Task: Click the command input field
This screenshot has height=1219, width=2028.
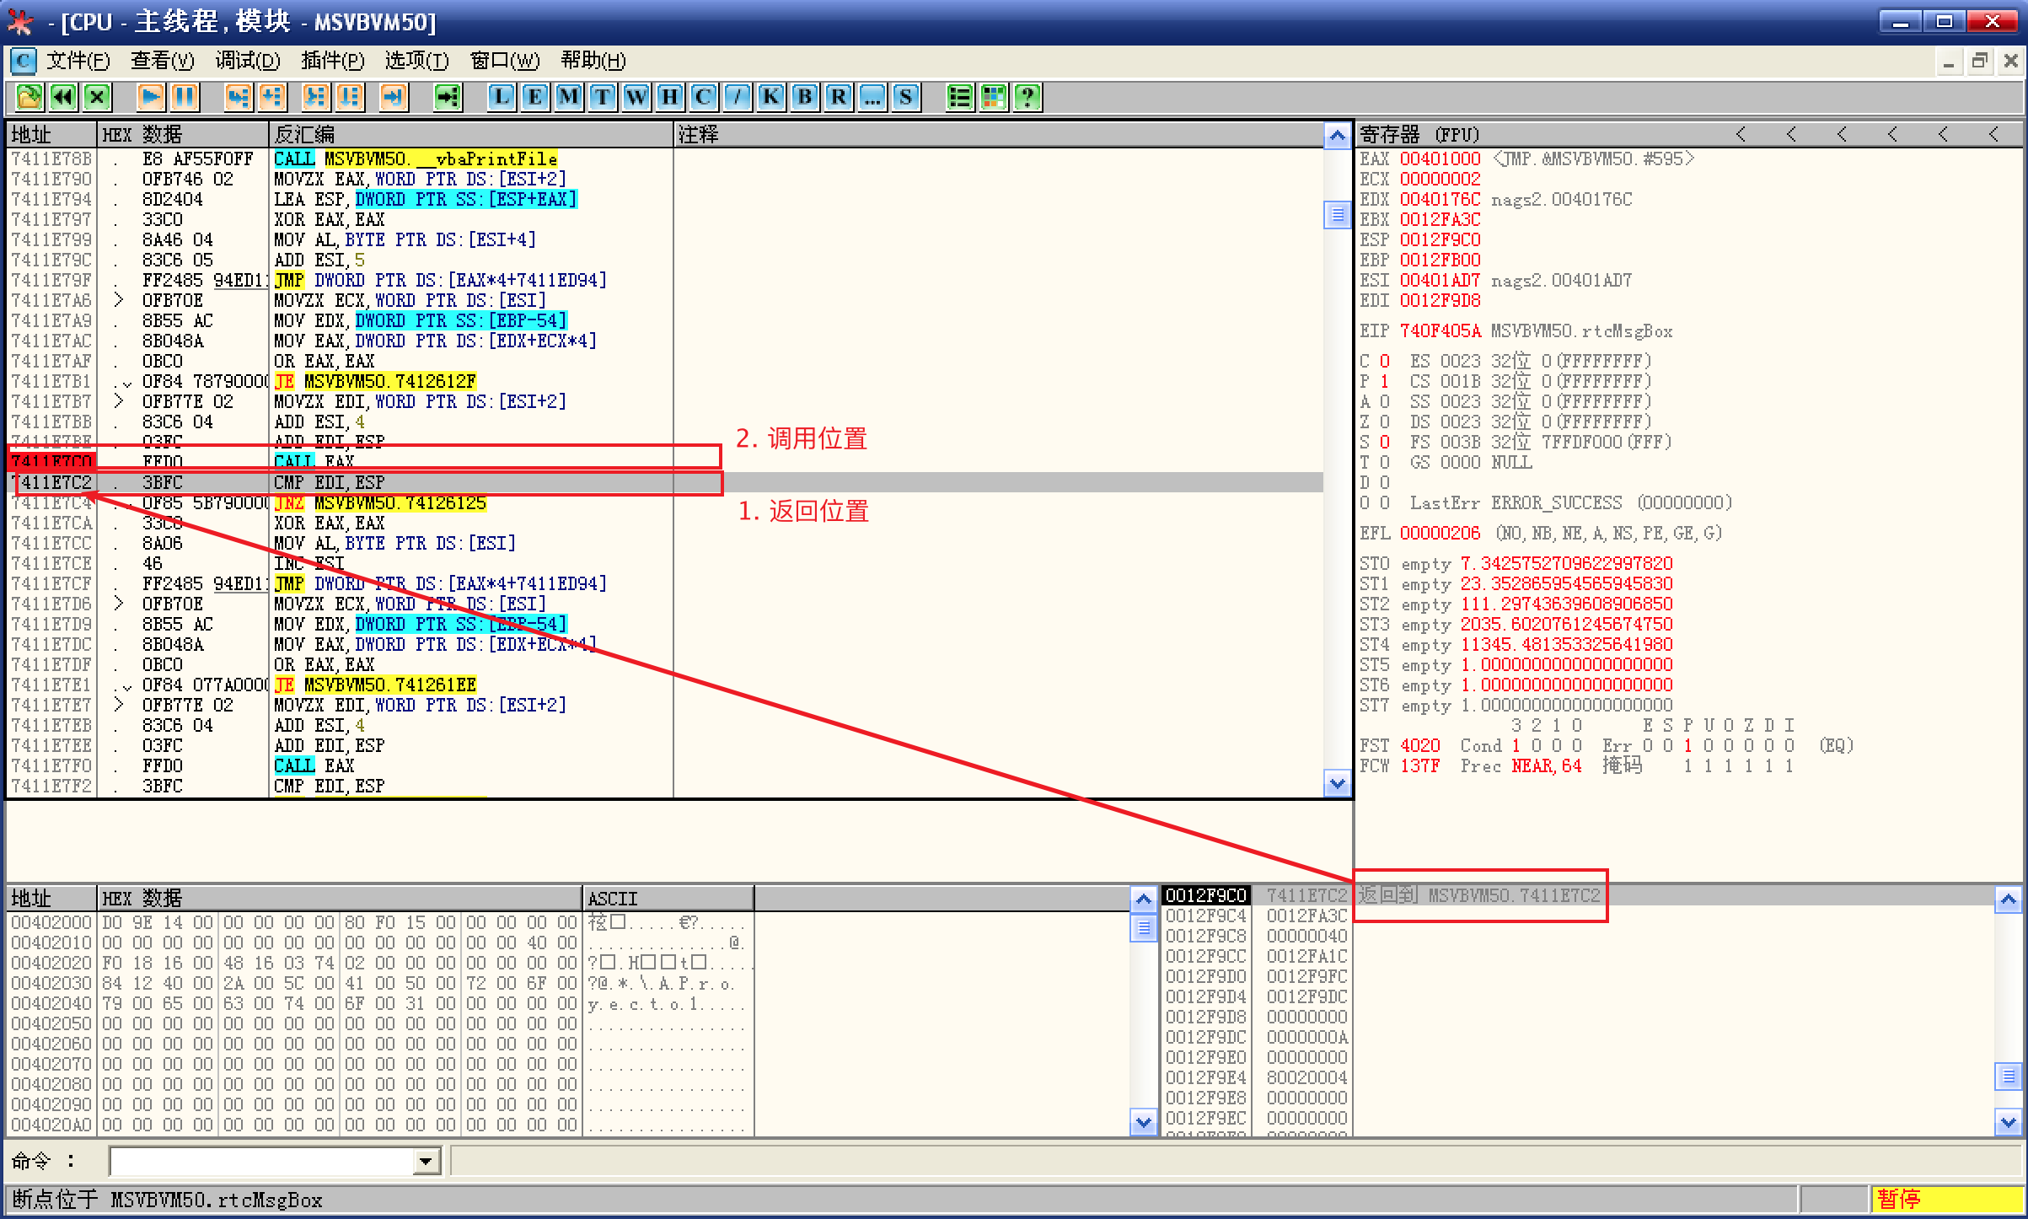Action: (261, 1162)
